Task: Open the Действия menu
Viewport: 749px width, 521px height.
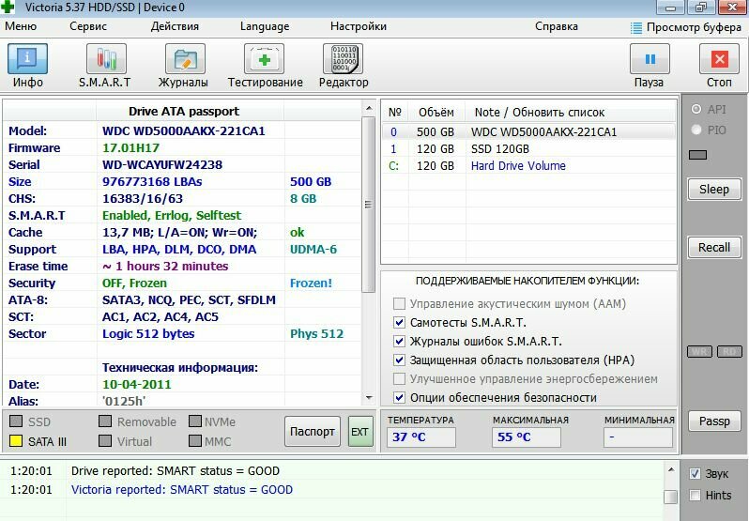Action: [x=175, y=26]
